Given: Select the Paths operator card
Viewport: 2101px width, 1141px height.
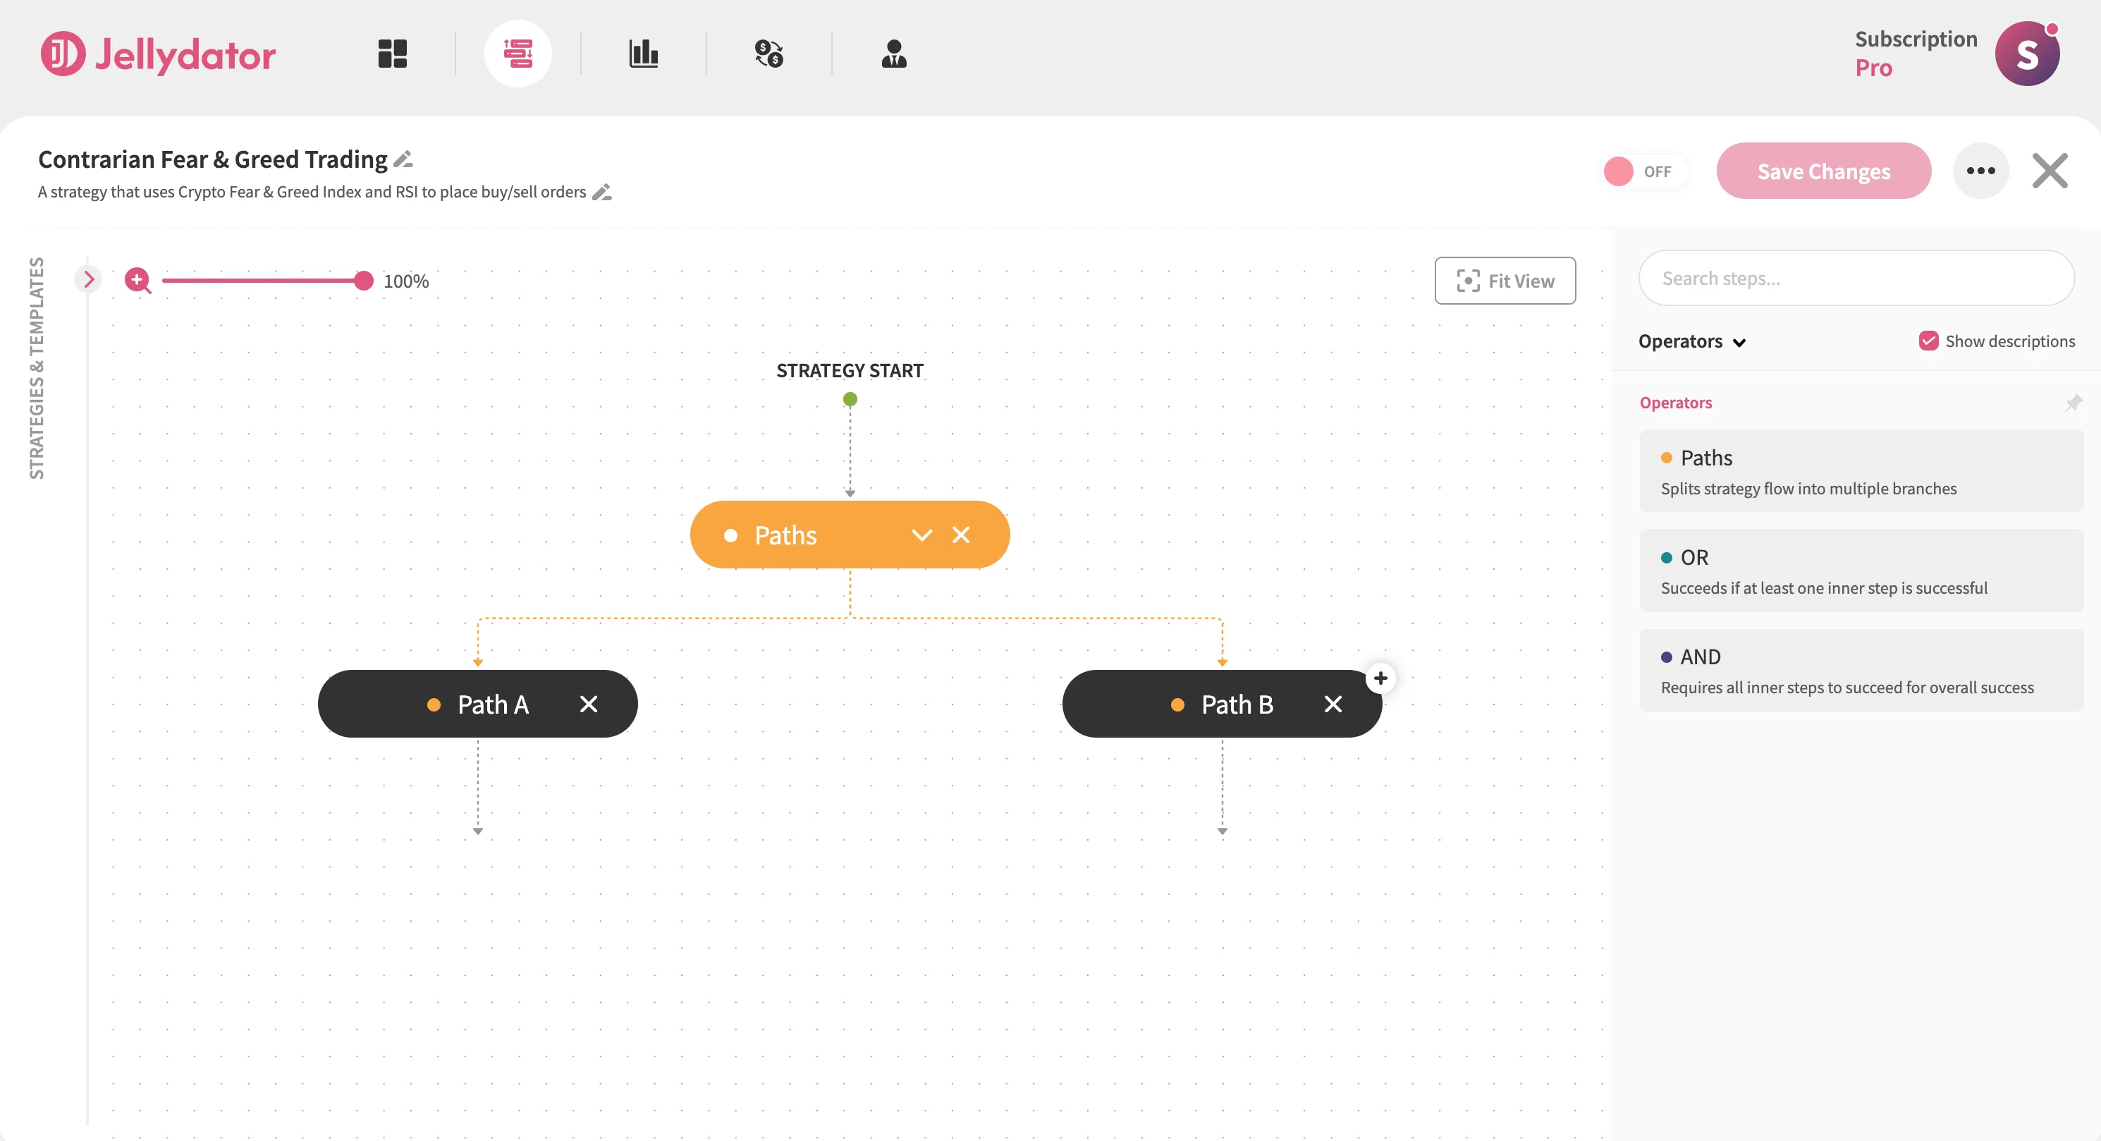Looking at the screenshot, I should [x=1861, y=471].
